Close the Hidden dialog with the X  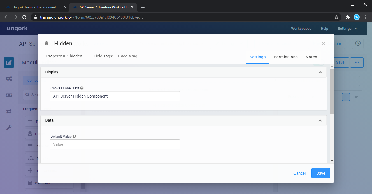coord(323,43)
